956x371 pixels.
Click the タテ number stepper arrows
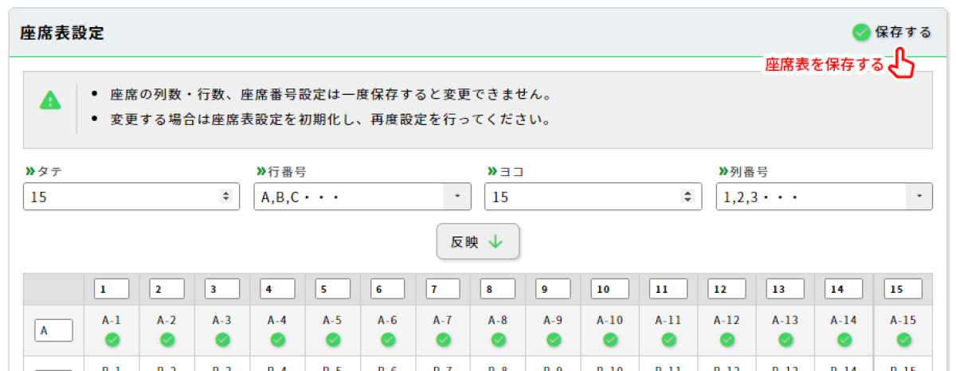coord(226,197)
